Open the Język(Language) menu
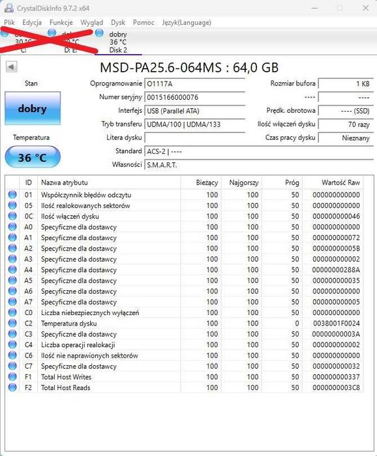This screenshot has width=377, height=456. (x=187, y=22)
